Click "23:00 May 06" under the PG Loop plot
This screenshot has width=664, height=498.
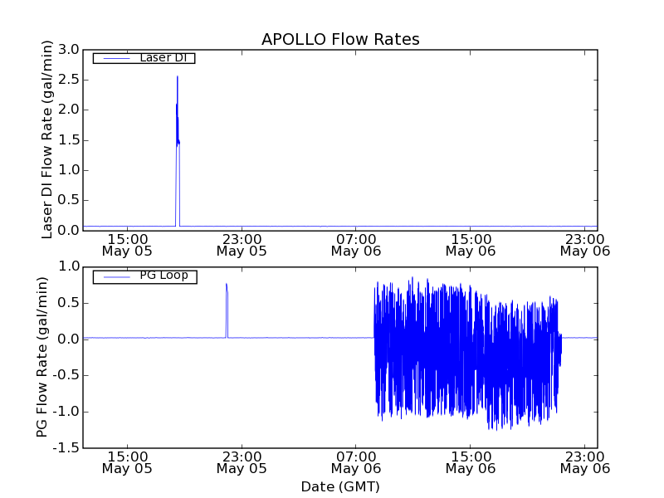click(x=585, y=462)
